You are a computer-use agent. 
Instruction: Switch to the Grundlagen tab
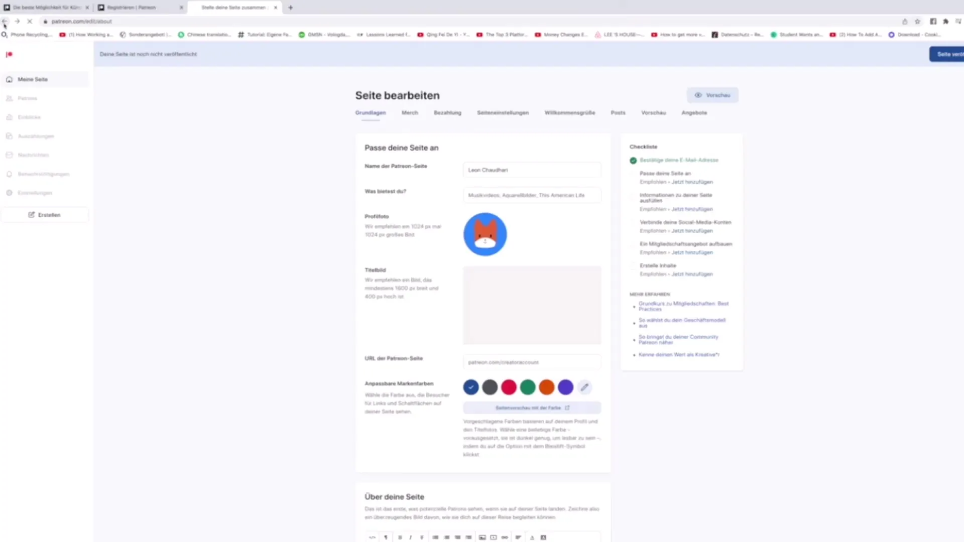pos(371,113)
